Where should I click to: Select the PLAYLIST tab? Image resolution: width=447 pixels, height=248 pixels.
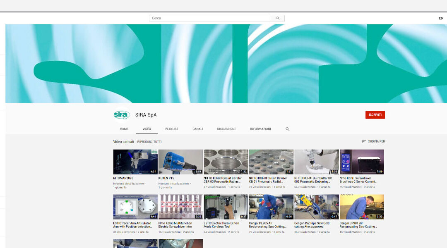[172, 129]
